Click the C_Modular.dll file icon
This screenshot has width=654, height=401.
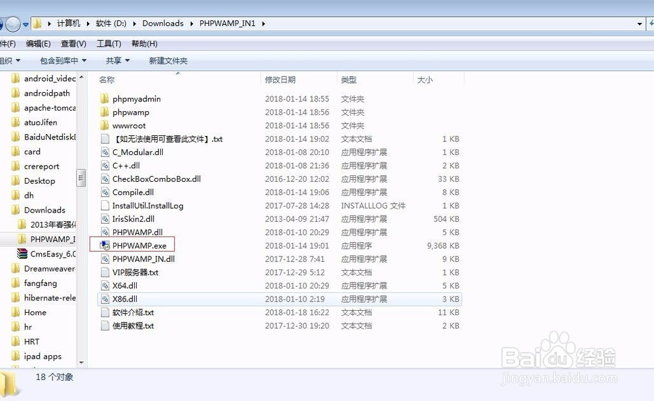[x=105, y=152]
